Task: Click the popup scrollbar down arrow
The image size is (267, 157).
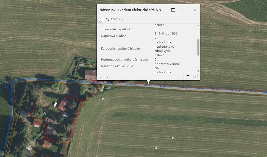Action: [x=198, y=71]
